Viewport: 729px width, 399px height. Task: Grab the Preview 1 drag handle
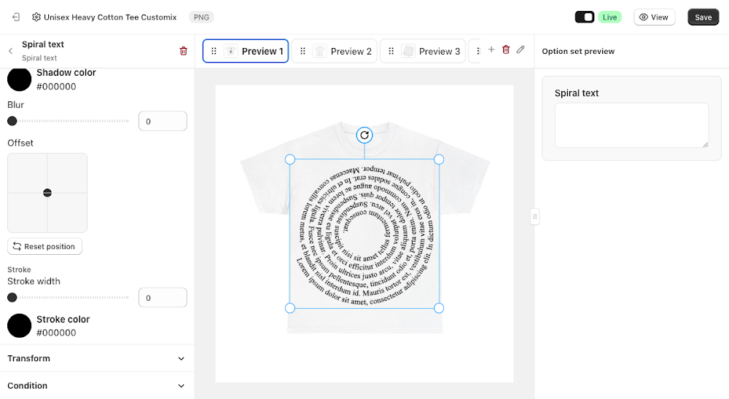point(214,51)
